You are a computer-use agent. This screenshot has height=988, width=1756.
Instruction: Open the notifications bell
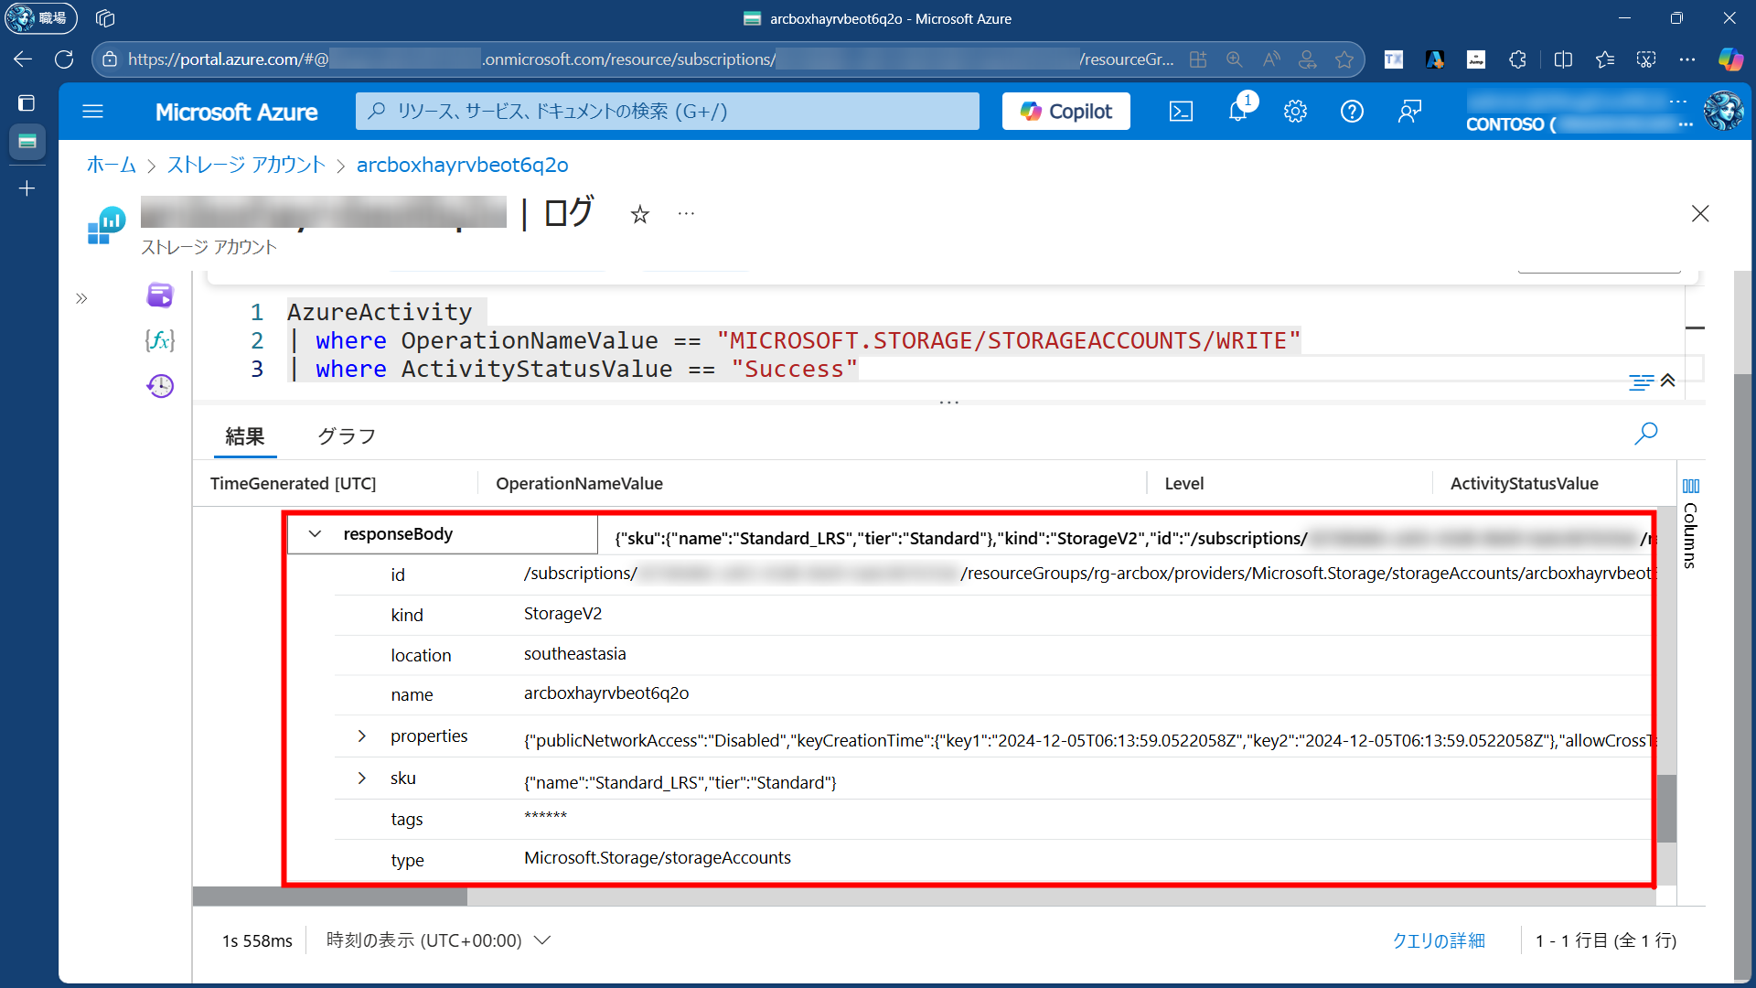pos(1237,112)
